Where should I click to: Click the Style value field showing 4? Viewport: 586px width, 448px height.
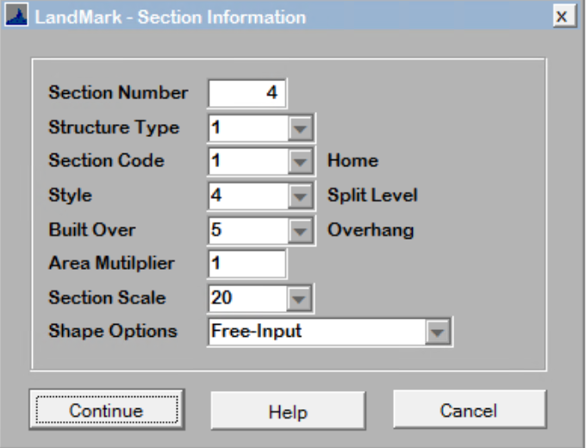(248, 196)
